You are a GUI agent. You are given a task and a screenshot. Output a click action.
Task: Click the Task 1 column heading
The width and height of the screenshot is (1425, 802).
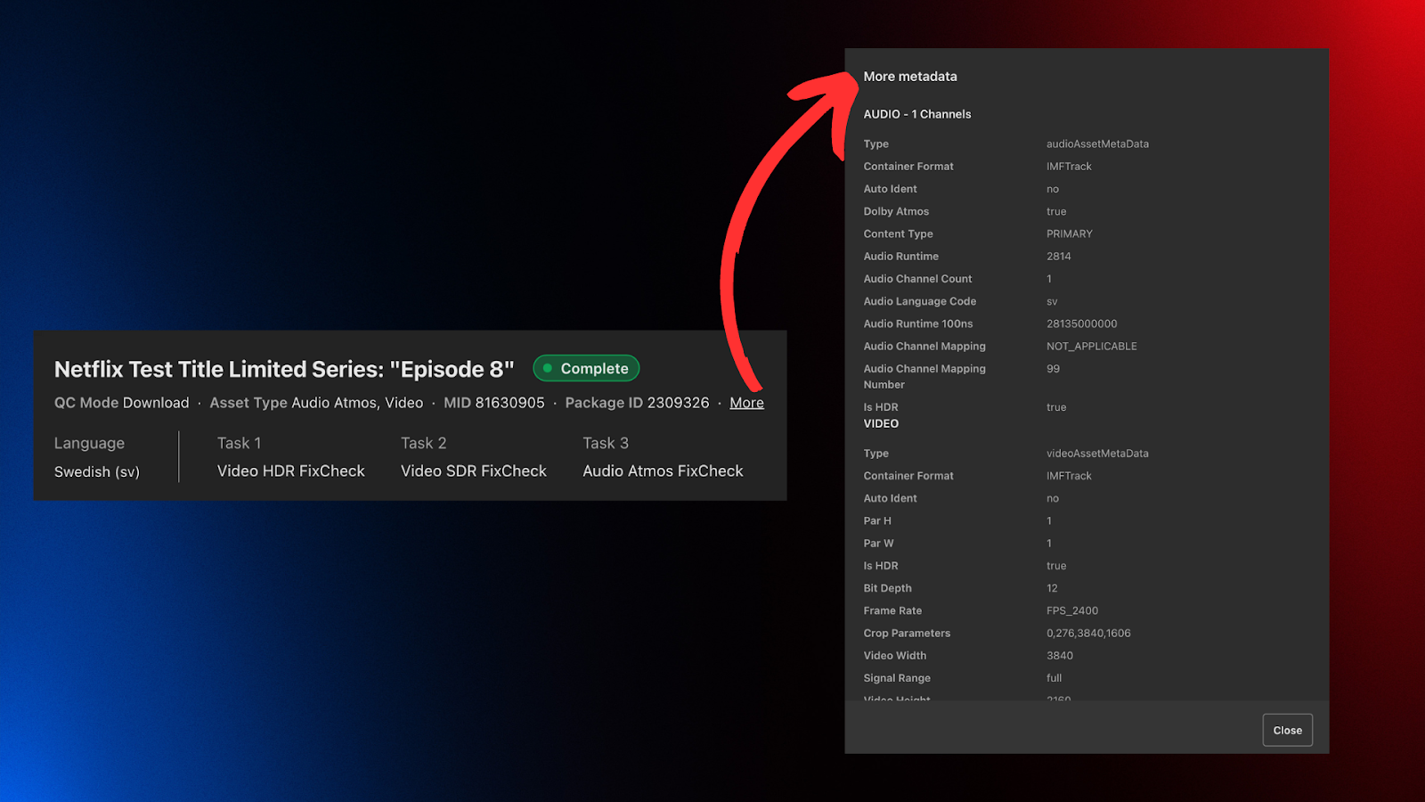pos(239,443)
